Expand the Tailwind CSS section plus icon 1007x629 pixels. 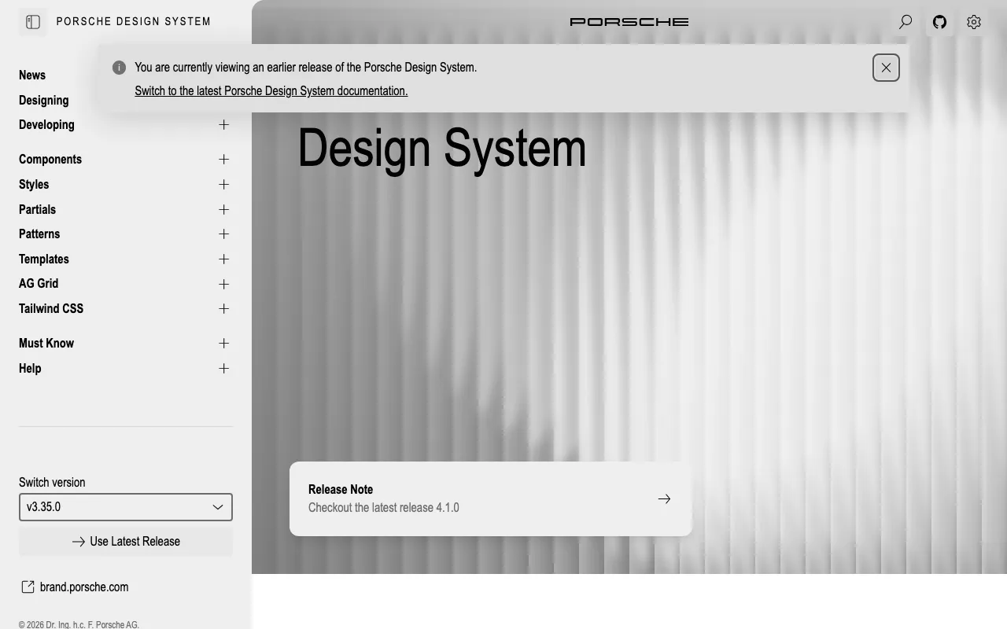223,309
